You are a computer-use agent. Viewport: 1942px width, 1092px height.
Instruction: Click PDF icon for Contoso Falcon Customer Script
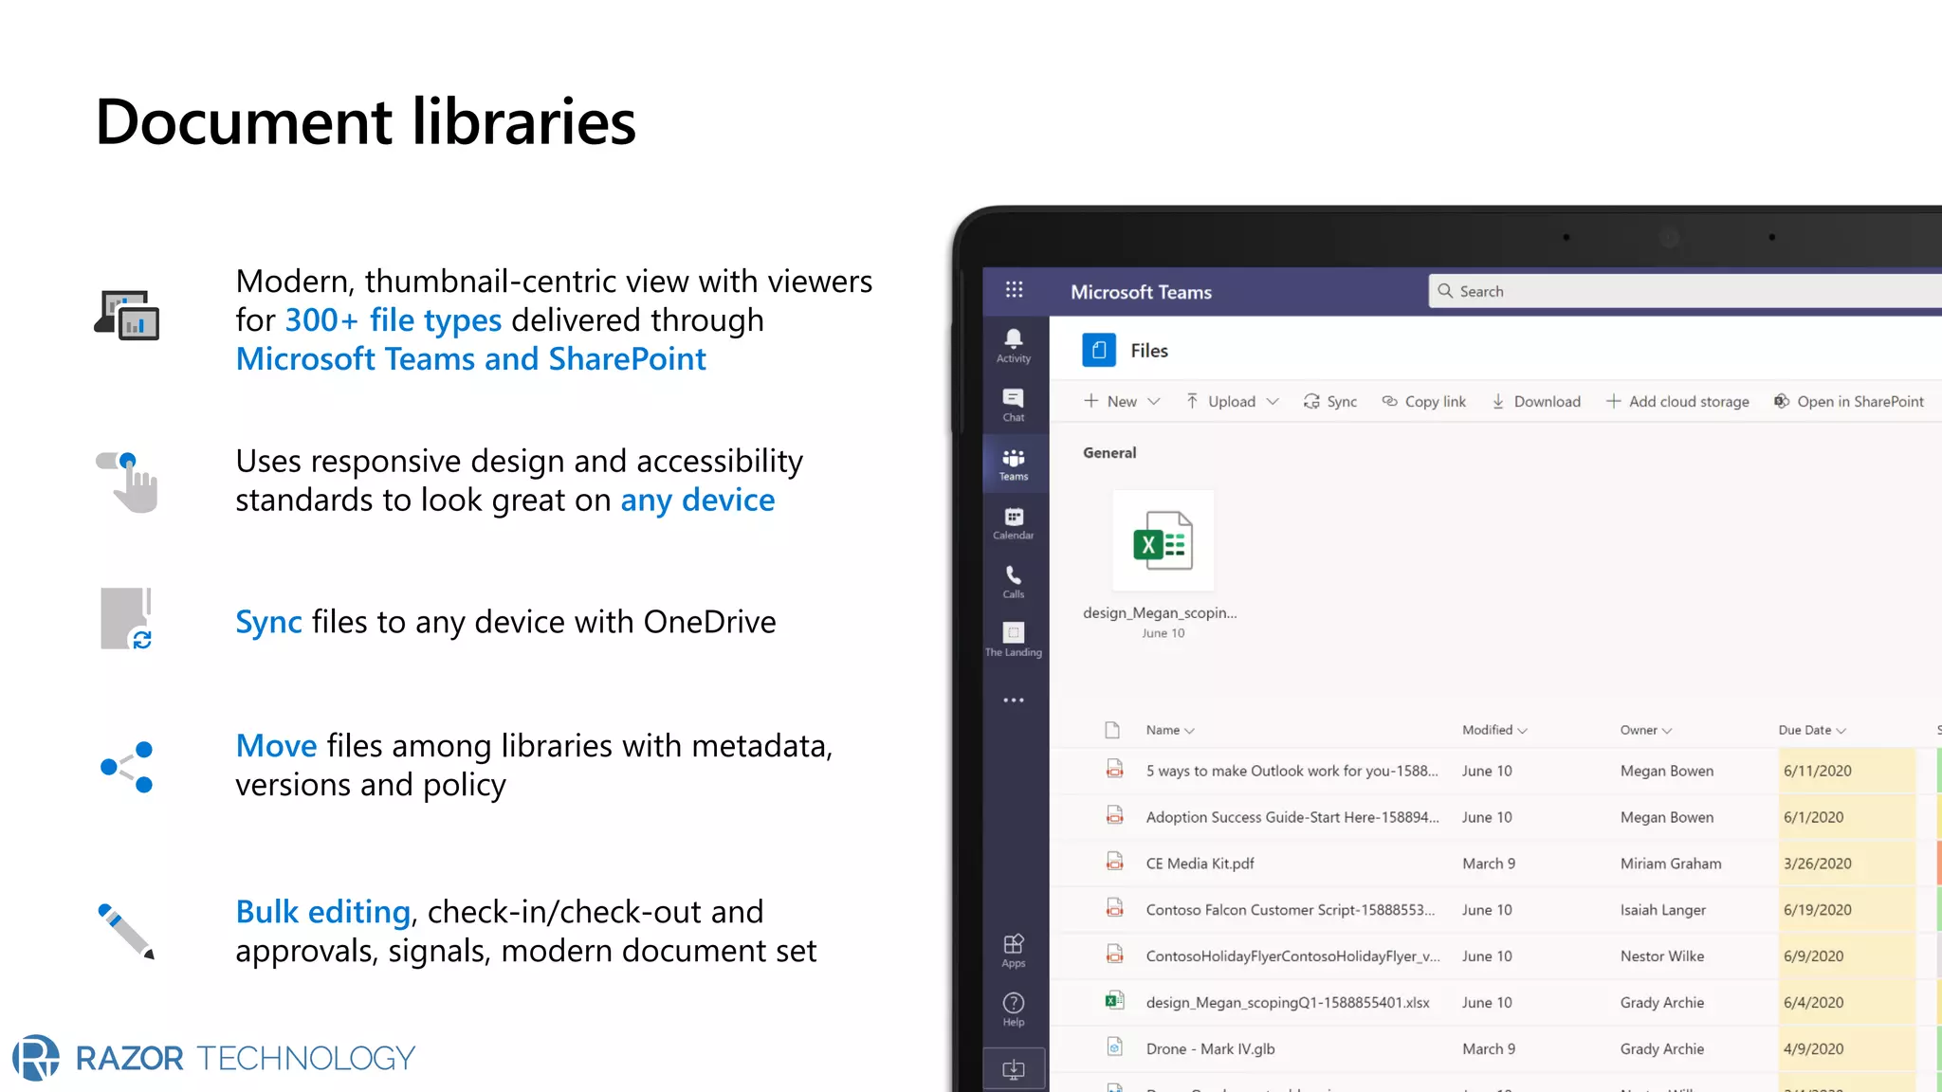[1115, 909]
